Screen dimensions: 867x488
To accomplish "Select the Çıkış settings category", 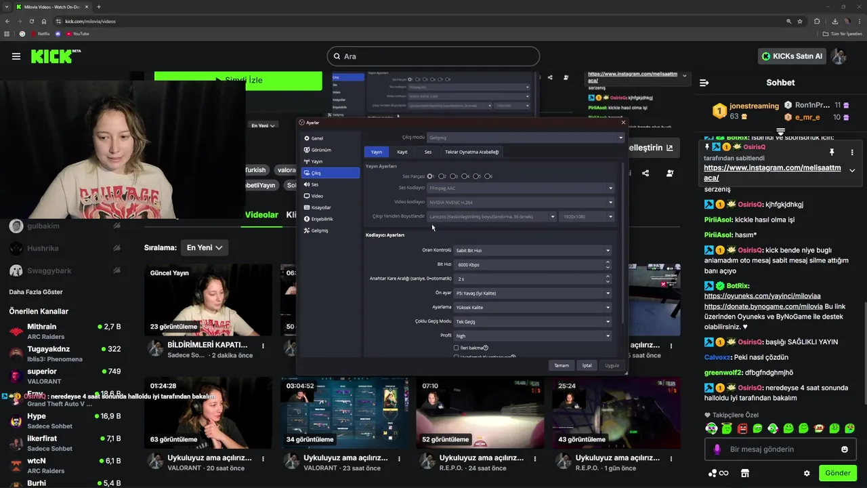I will tap(331, 173).
